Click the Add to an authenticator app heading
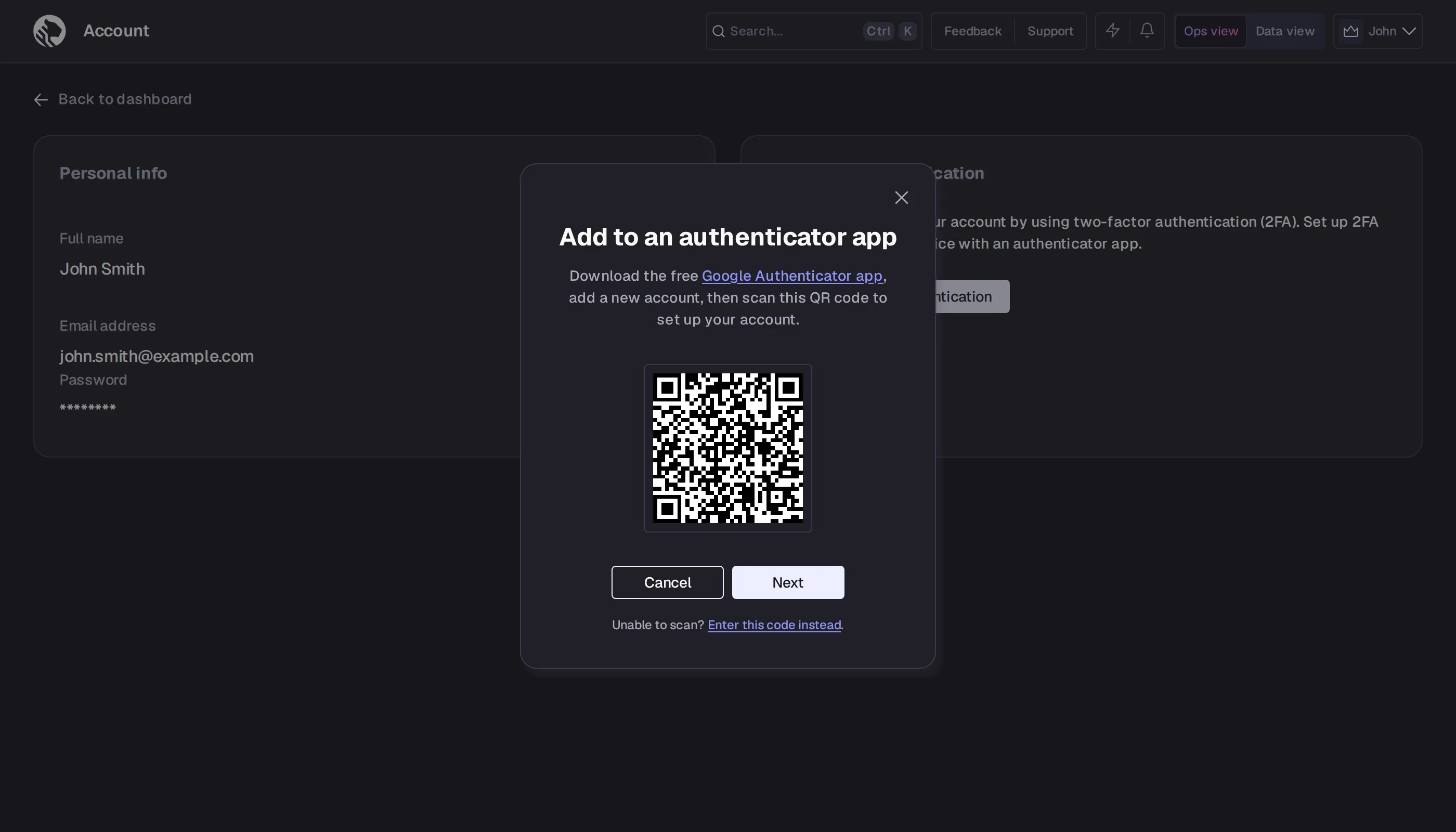 [727, 237]
